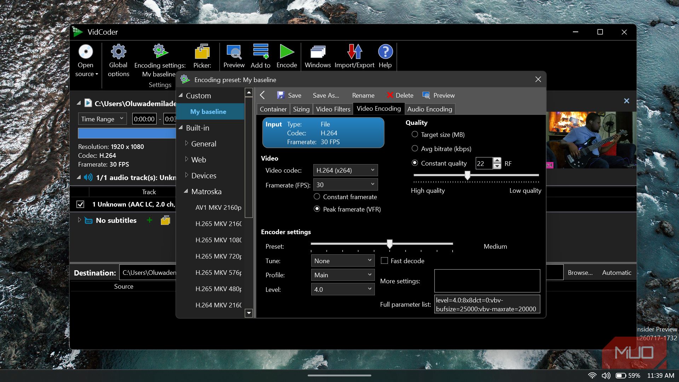679x382 pixels.
Task: Click Automatic destination button
Action: coord(616,272)
